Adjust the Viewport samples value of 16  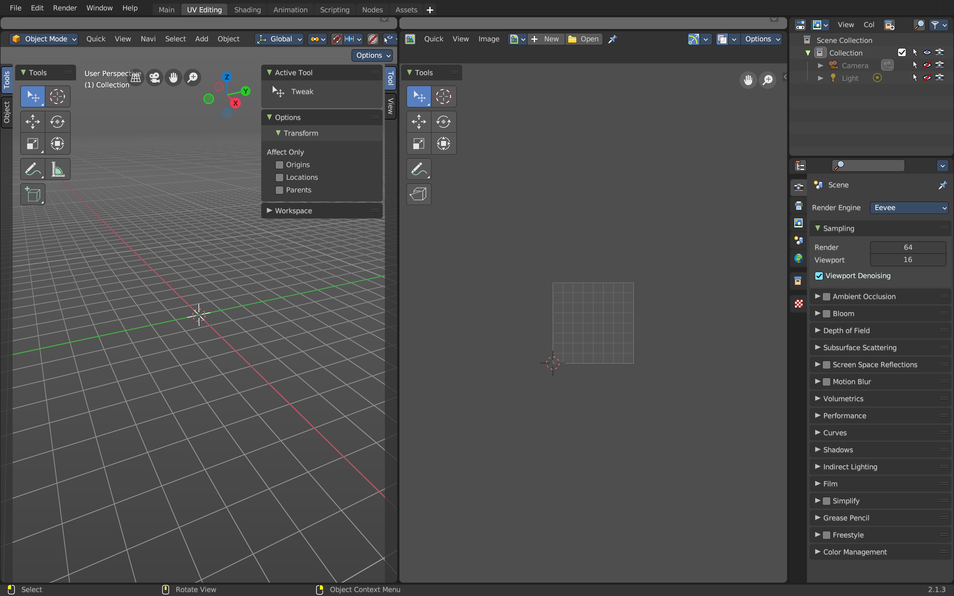point(908,260)
